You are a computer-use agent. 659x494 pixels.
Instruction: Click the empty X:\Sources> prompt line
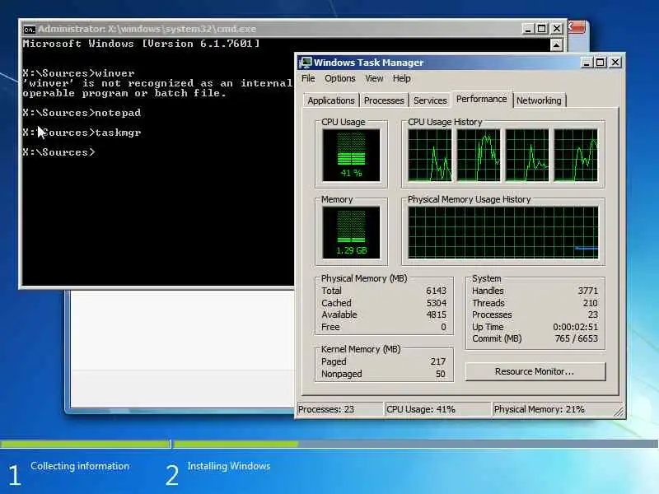coord(58,152)
